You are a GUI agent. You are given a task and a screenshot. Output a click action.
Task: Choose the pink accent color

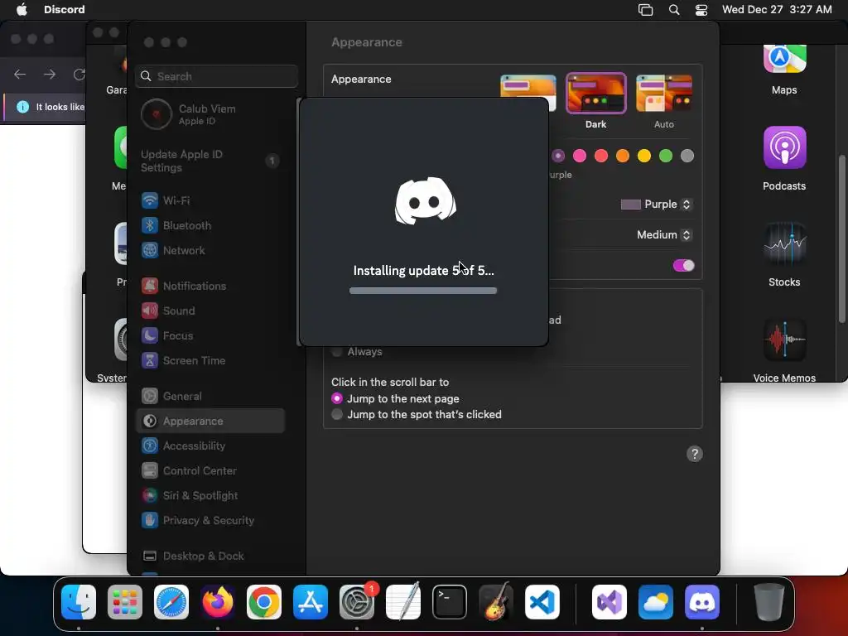tap(579, 157)
